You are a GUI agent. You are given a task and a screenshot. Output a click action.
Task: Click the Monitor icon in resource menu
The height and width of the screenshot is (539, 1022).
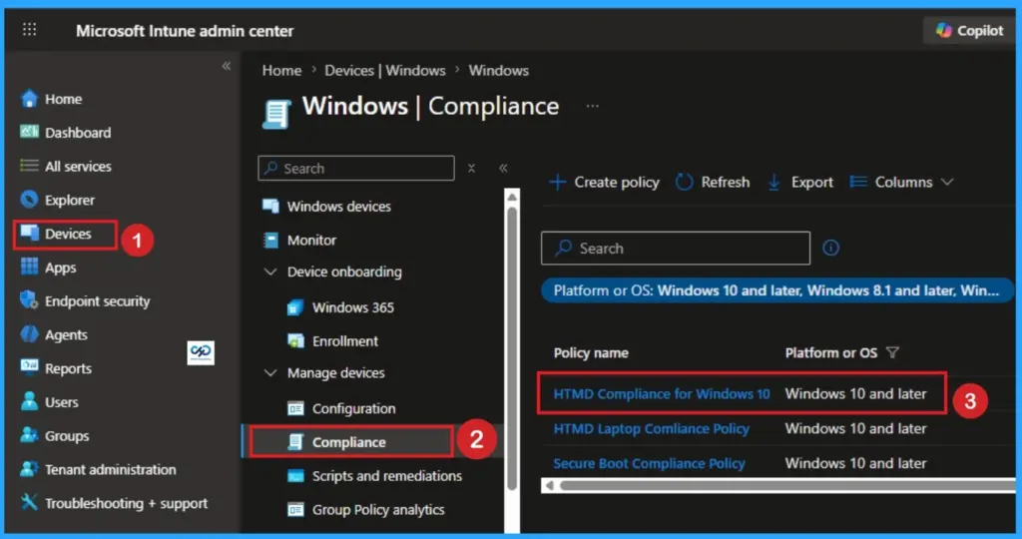(x=270, y=240)
